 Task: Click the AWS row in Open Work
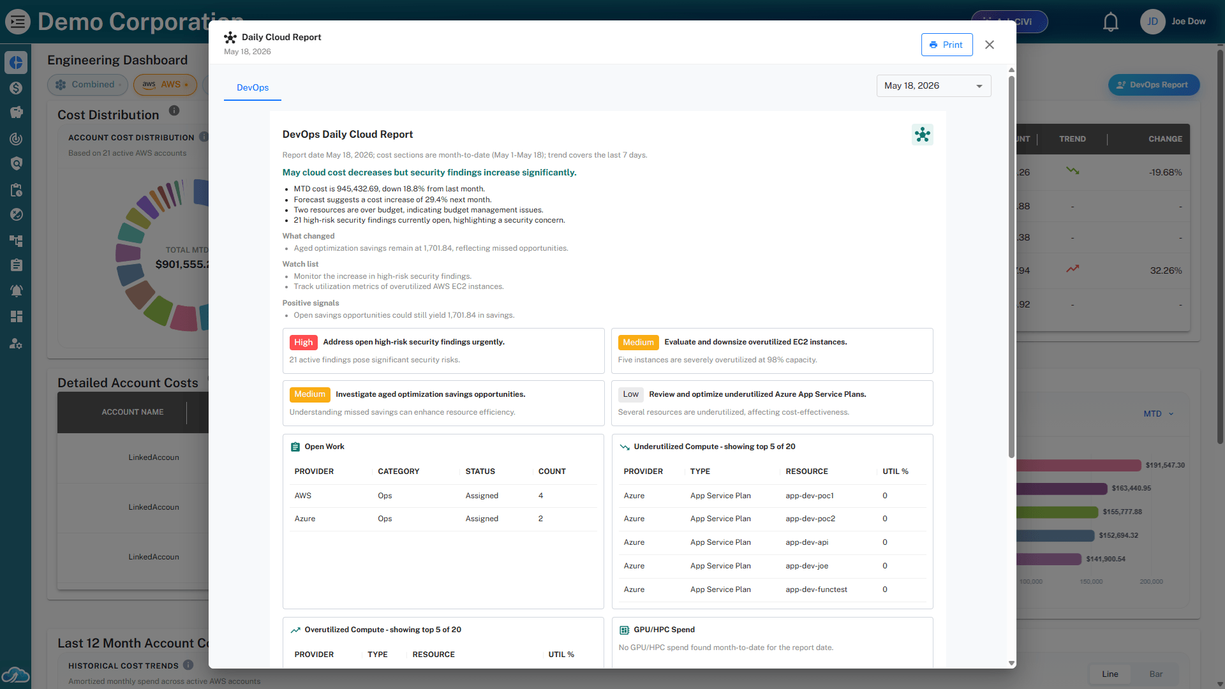[443, 496]
